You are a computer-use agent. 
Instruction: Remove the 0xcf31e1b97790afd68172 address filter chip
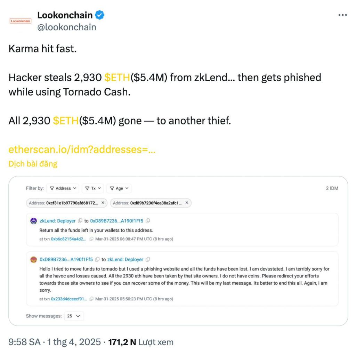click(103, 203)
